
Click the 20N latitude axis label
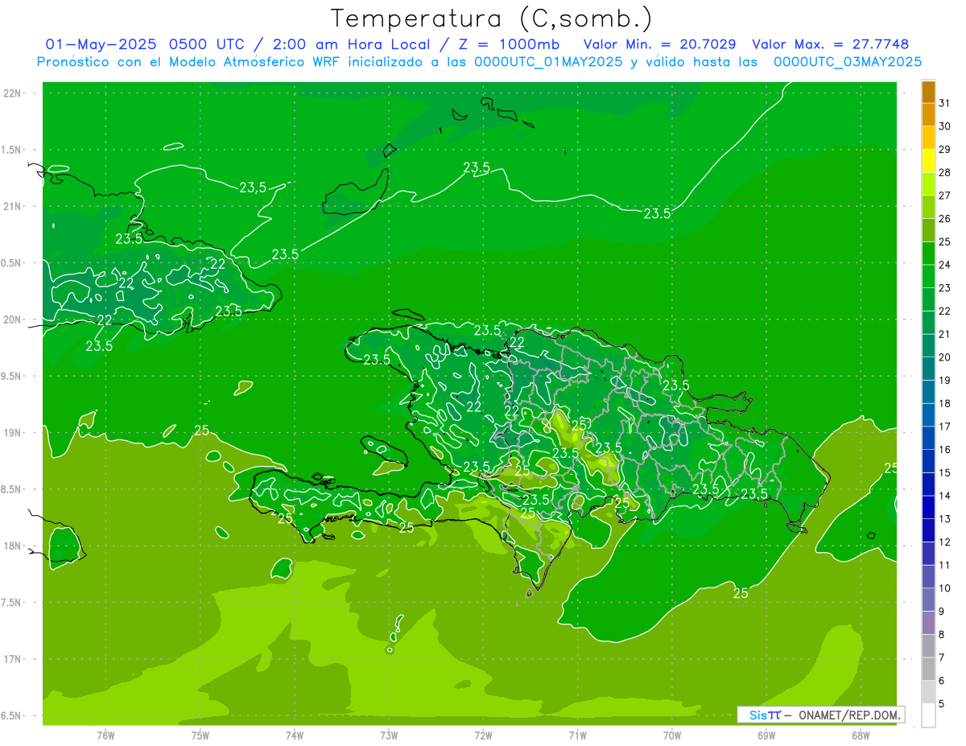[x=13, y=319]
